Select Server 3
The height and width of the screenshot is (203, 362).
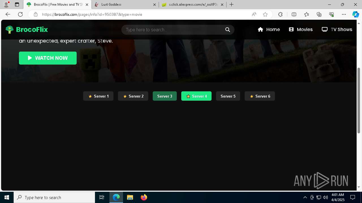[165, 96]
